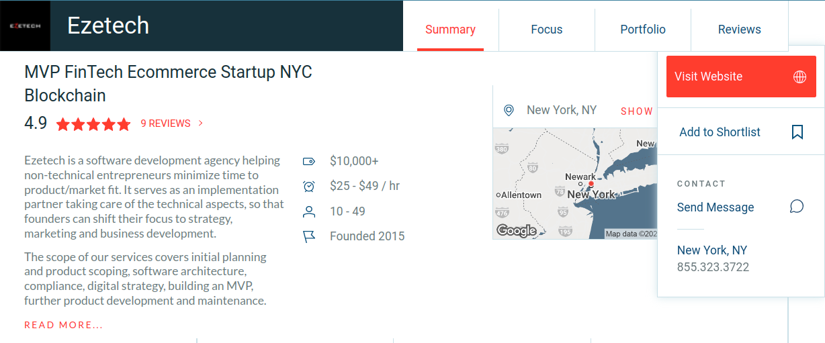Open the Send Message link
825x343 pixels.
tap(715, 207)
